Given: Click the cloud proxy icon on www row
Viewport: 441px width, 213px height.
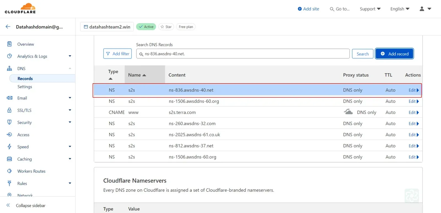Looking at the screenshot, I should pyautogui.click(x=348, y=112).
